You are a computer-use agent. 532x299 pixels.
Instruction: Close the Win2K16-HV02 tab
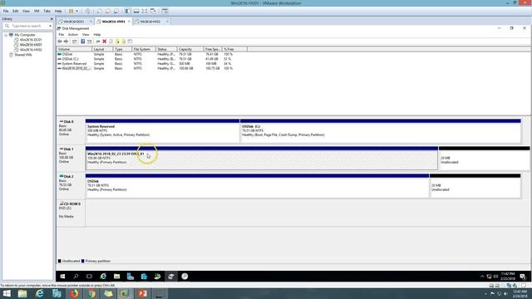pyautogui.click(x=167, y=22)
